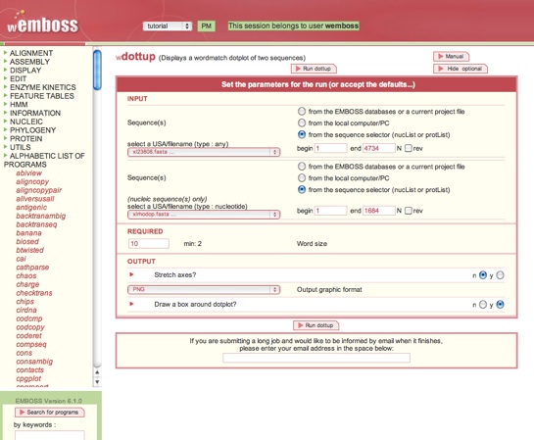Open the UTILS category

(x=21, y=147)
